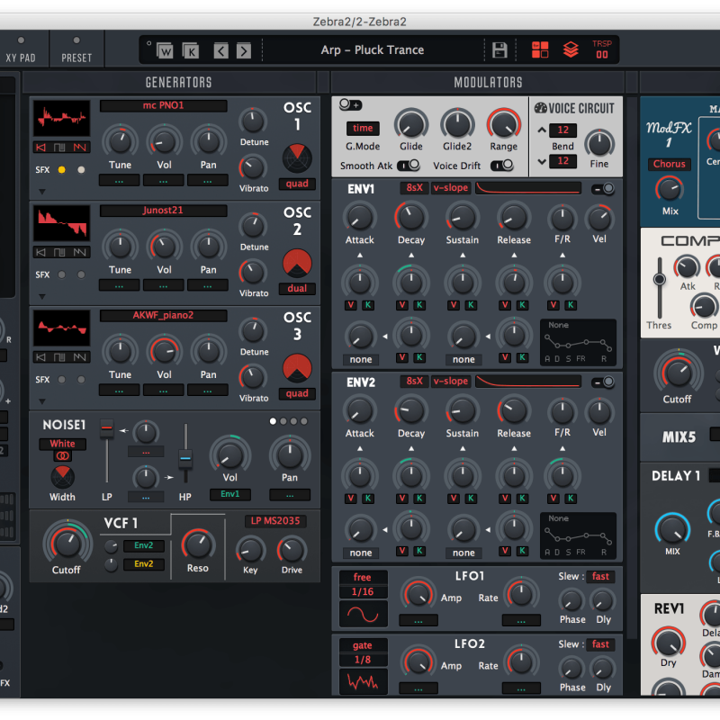Toggle the ENV1 on/off switch
Viewport: 720px width, 720px height.
[603, 188]
